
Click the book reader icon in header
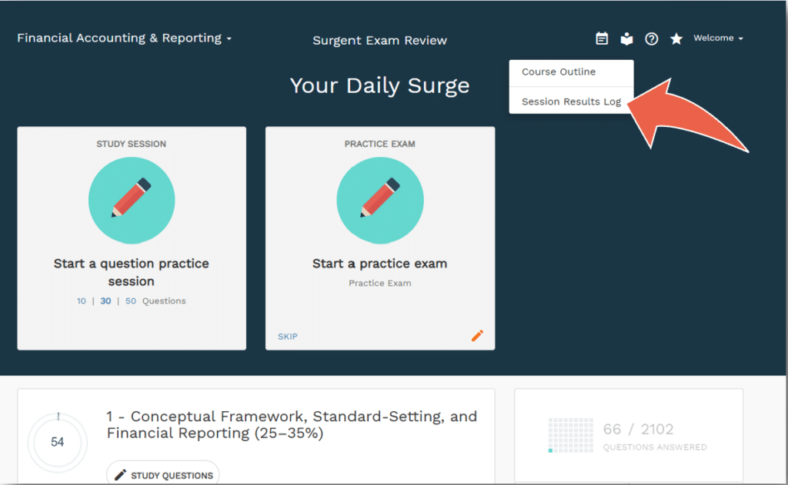point(626,38)
